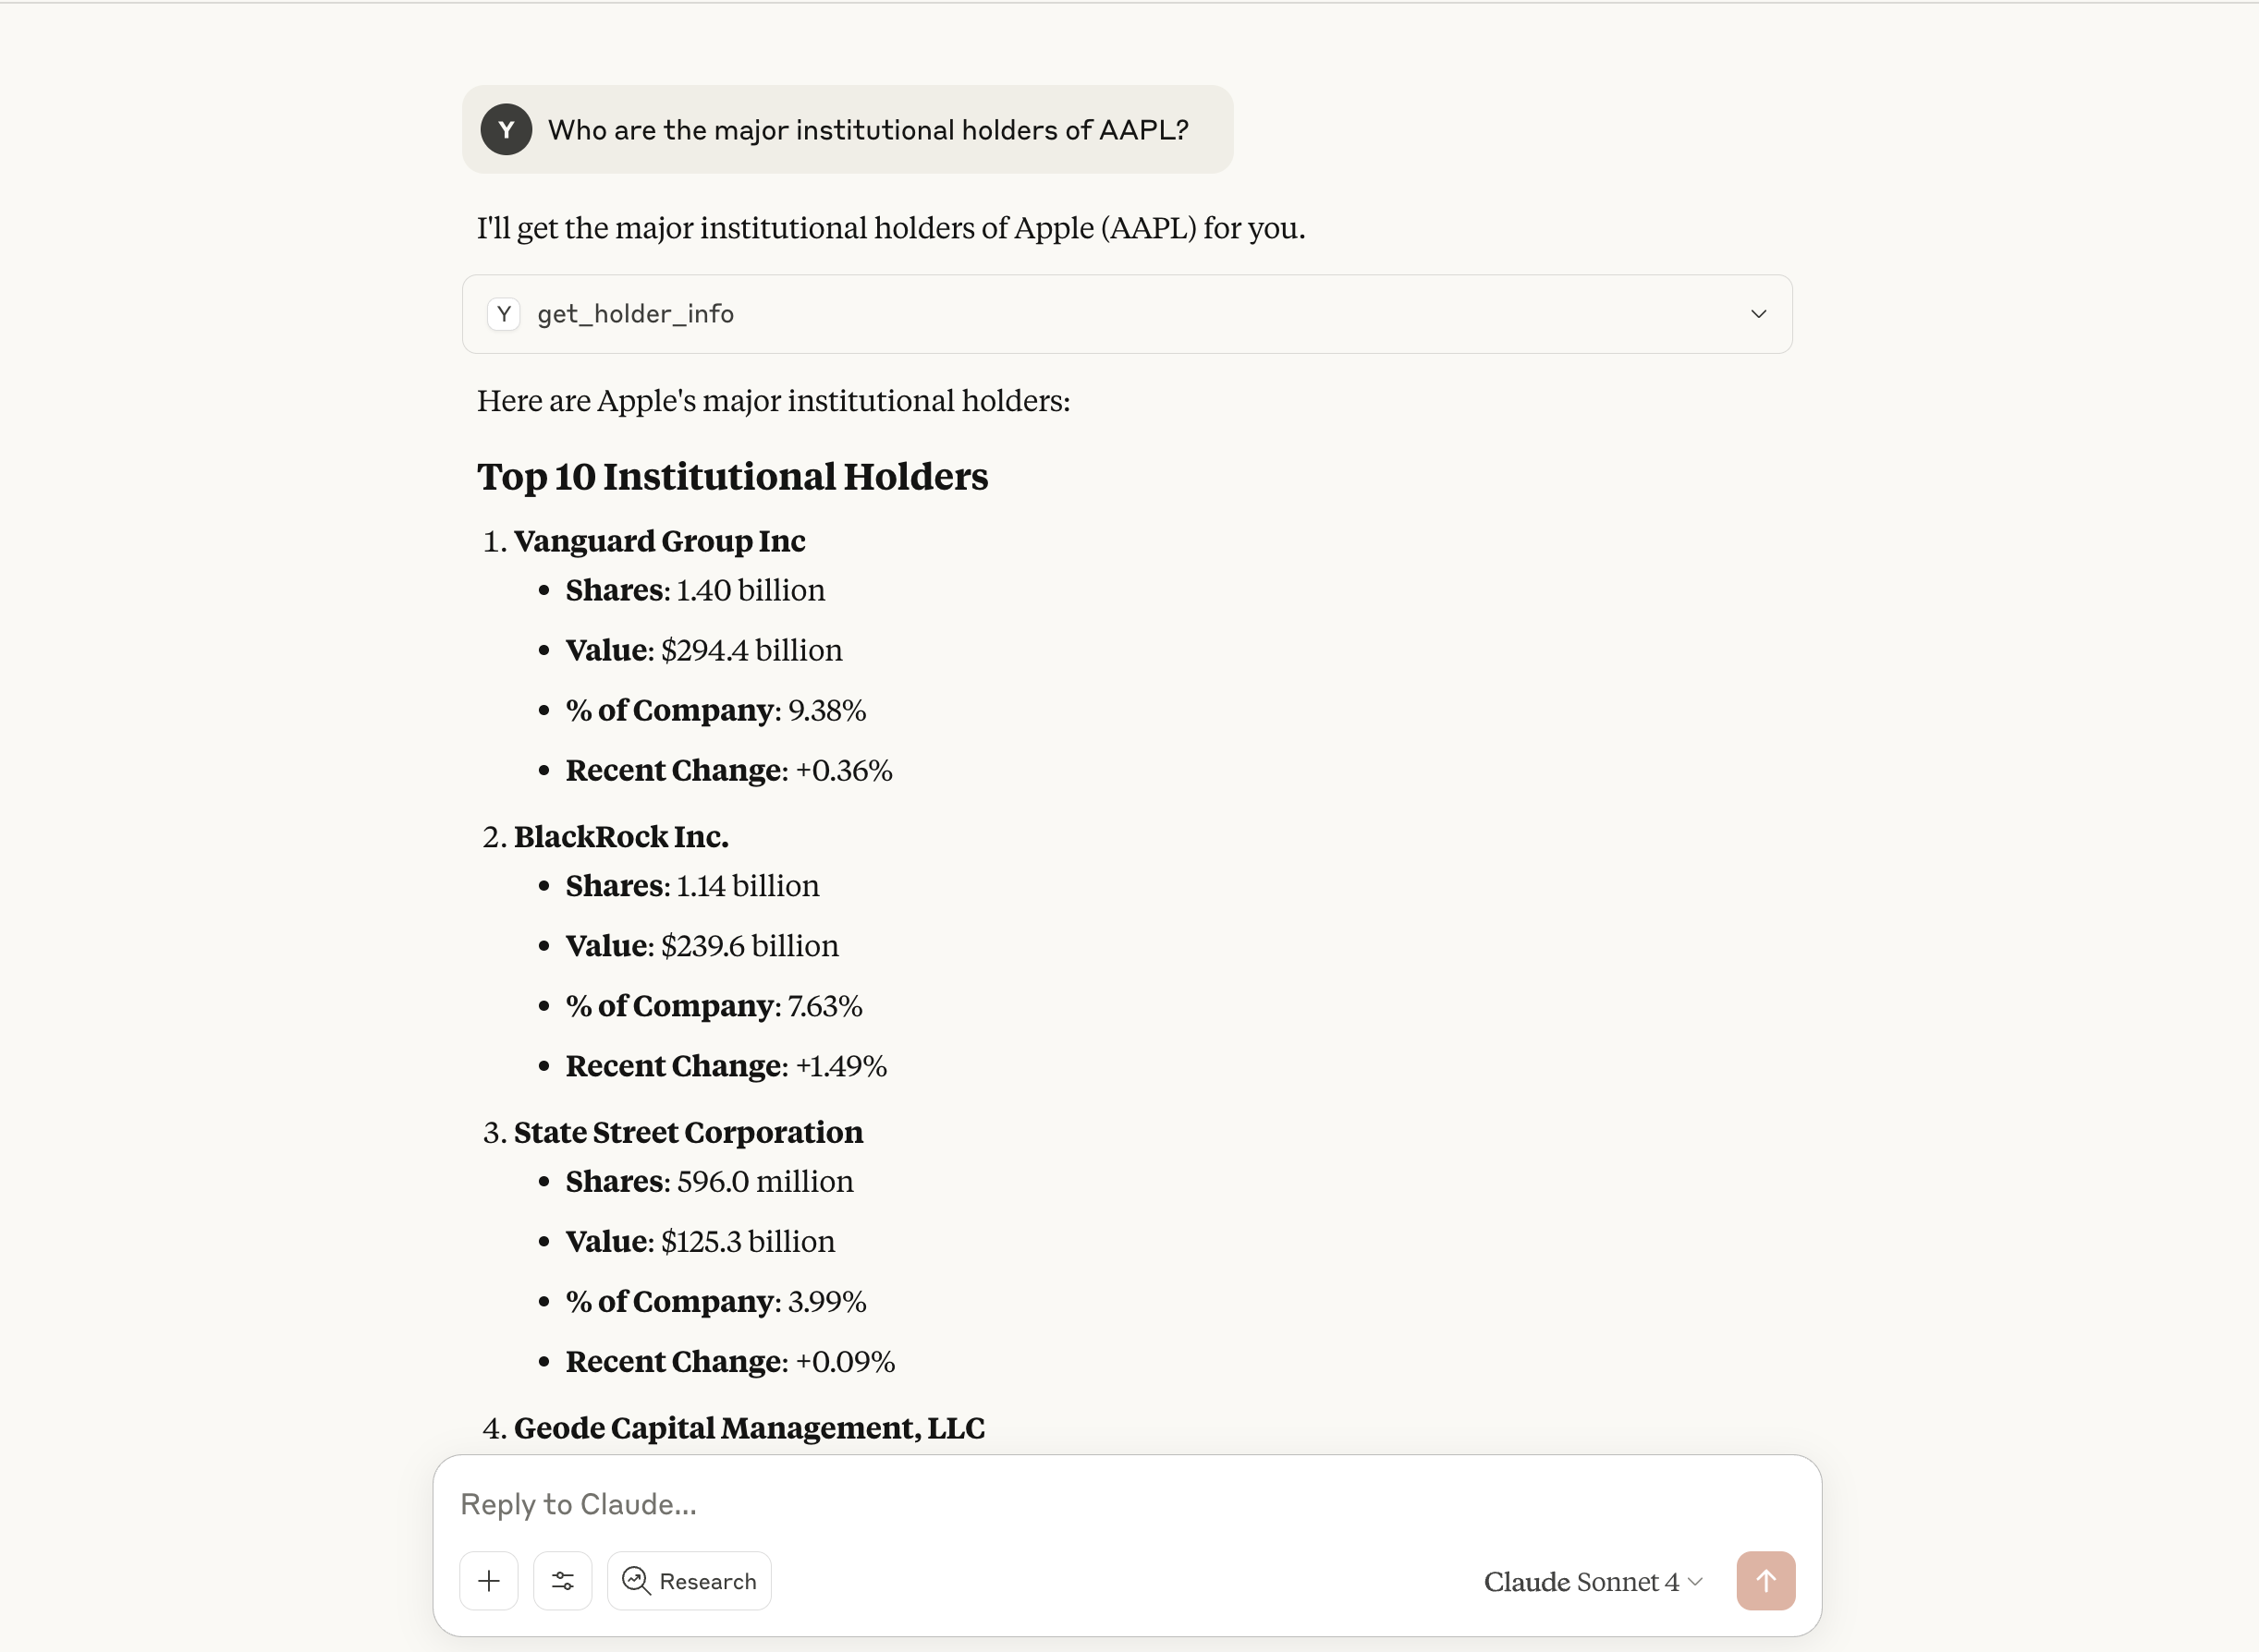This screenshot has height=1652, width=2259.
Task: Click the Top 10 Institutional Holders heading
Action: click(x=732, y=477)
